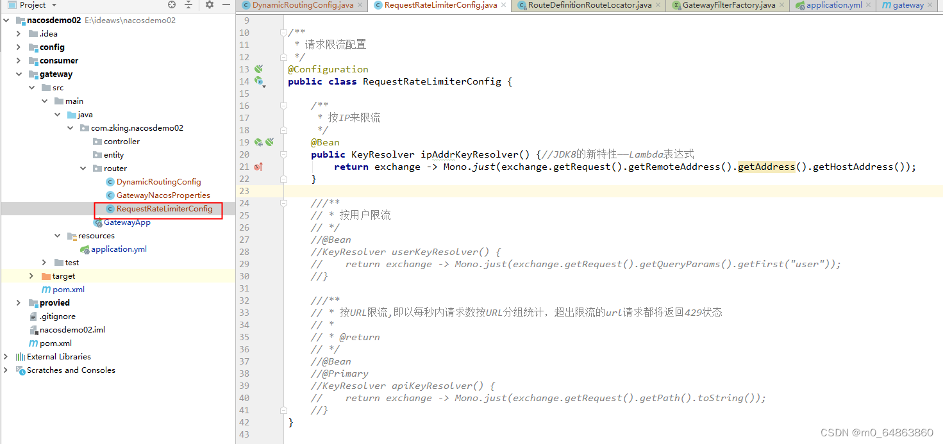
Task: Close the application.yml tab
Action: pos(869,5)
